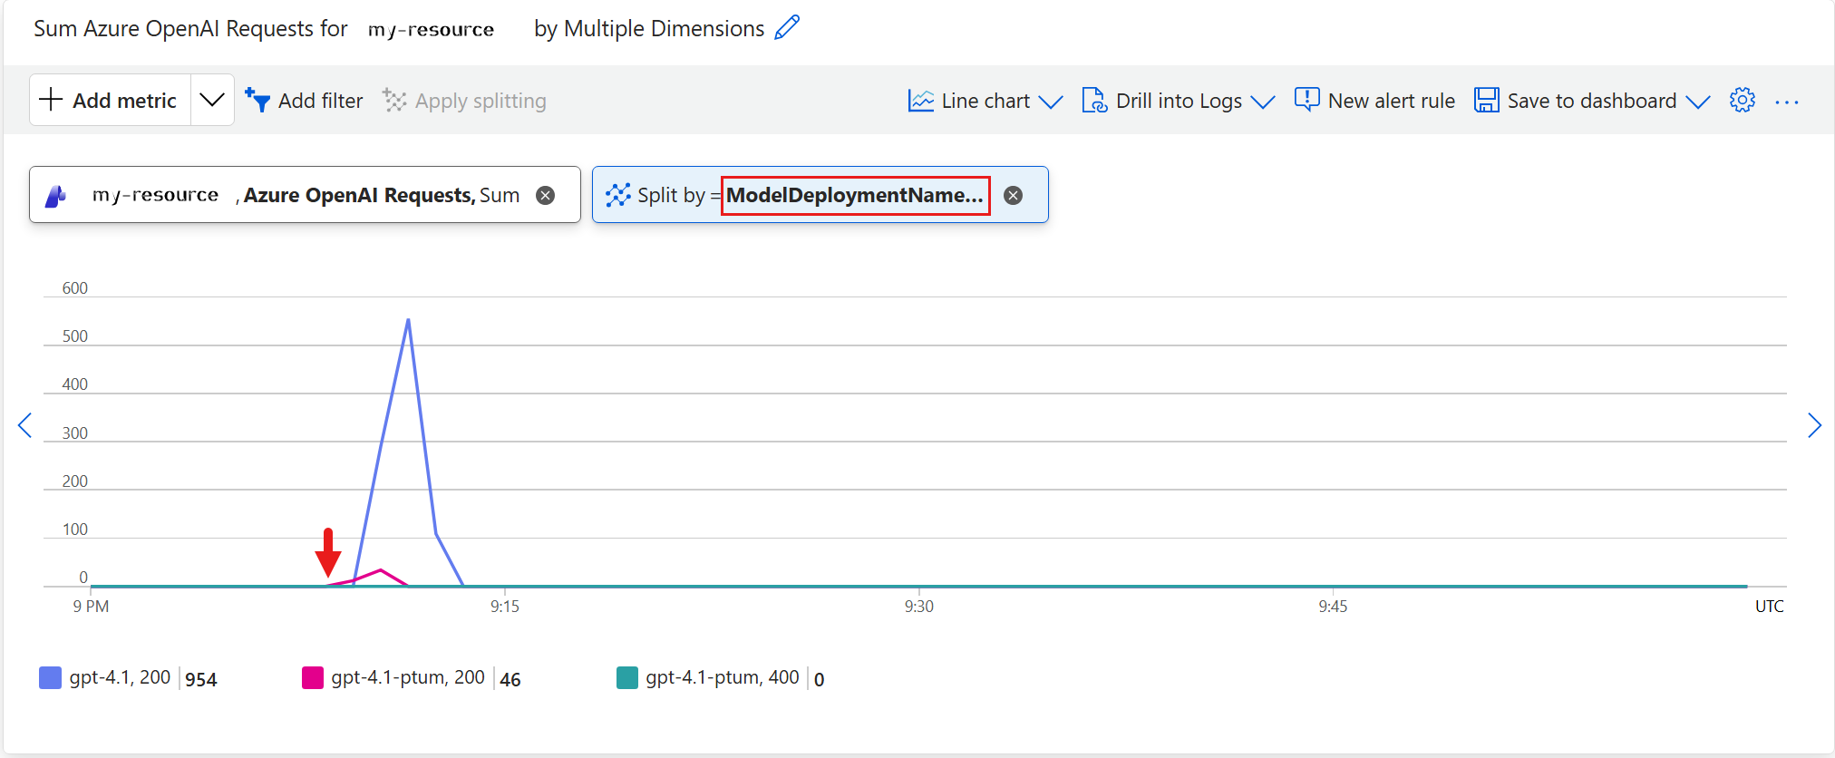1835x758 pixels.
Task: Click the legend value 46
Action: point(510,679)
